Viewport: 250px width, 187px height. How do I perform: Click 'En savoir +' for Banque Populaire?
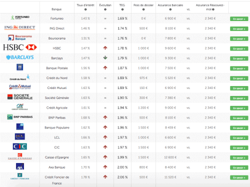tap(239, 128)
